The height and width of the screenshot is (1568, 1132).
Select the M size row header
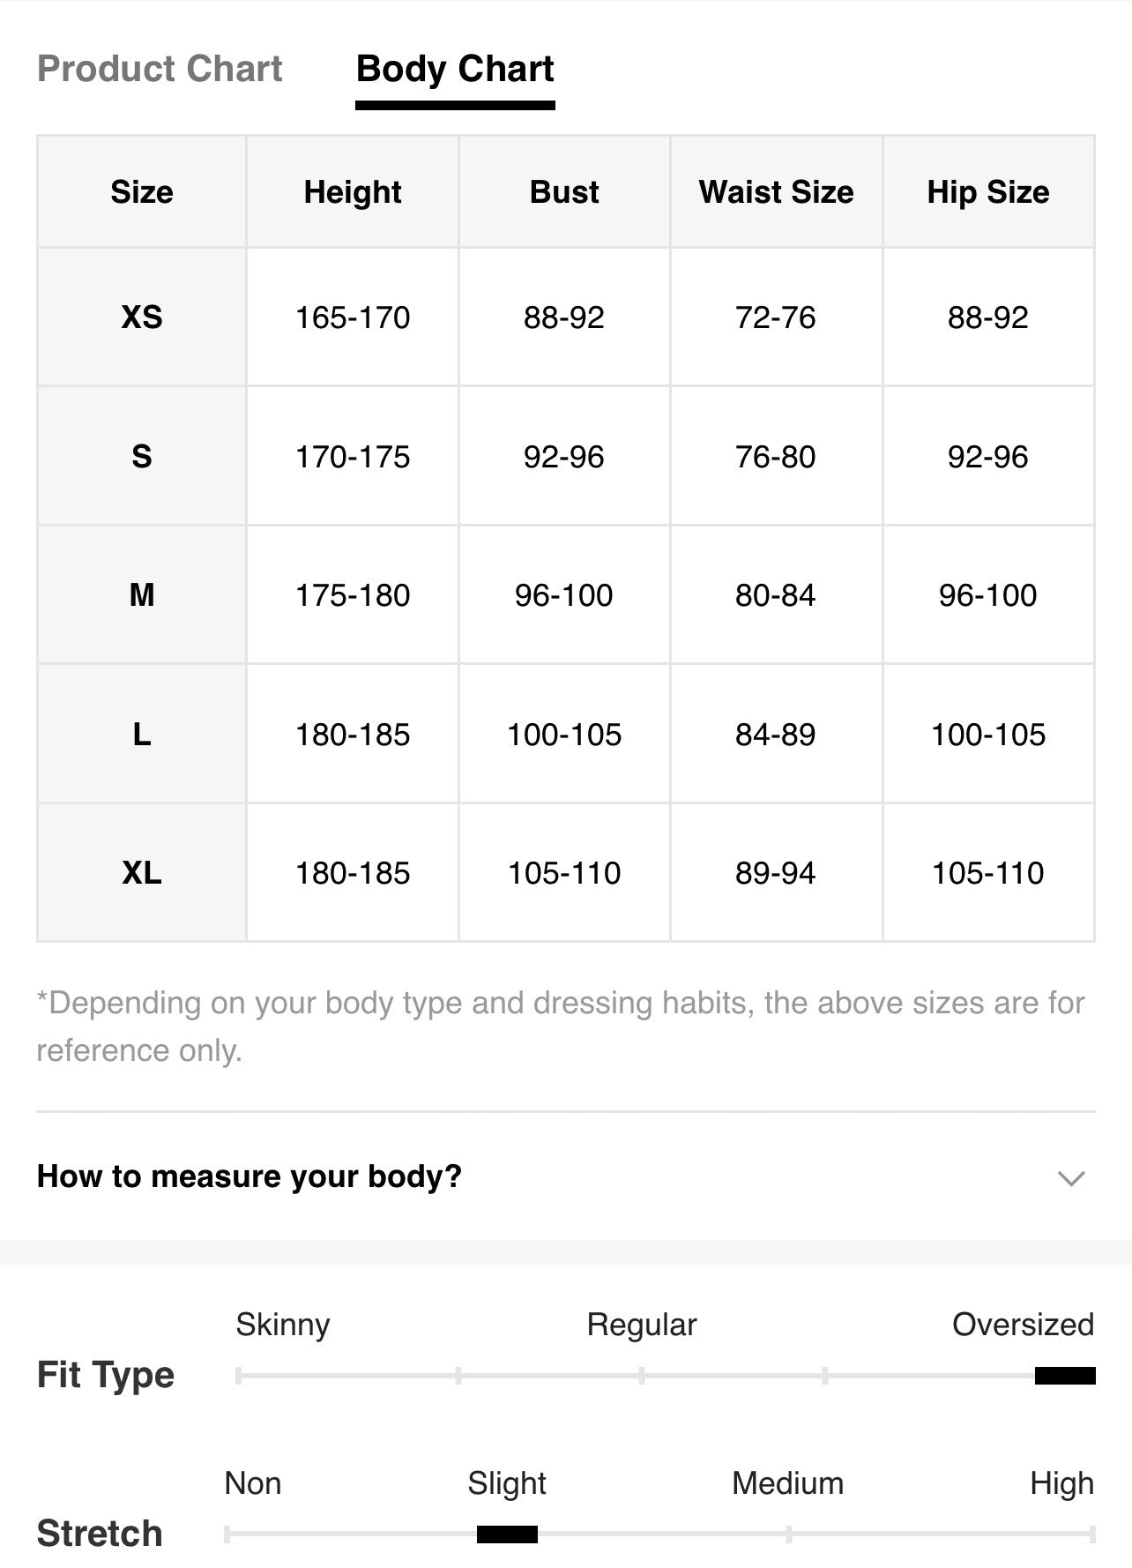(142, 595)
